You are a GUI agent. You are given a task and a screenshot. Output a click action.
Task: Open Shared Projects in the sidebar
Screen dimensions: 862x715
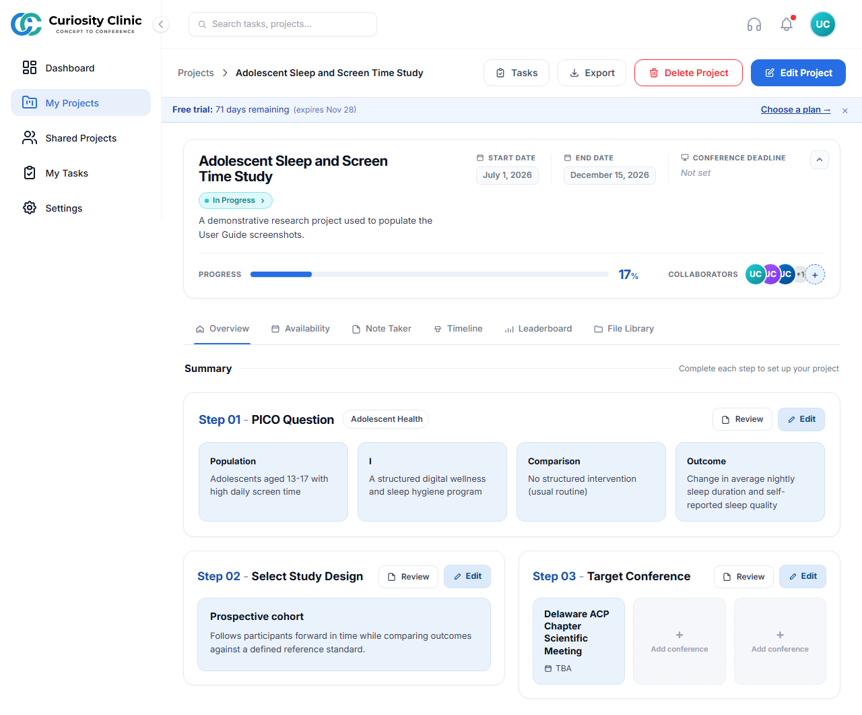tap(81, 138)
